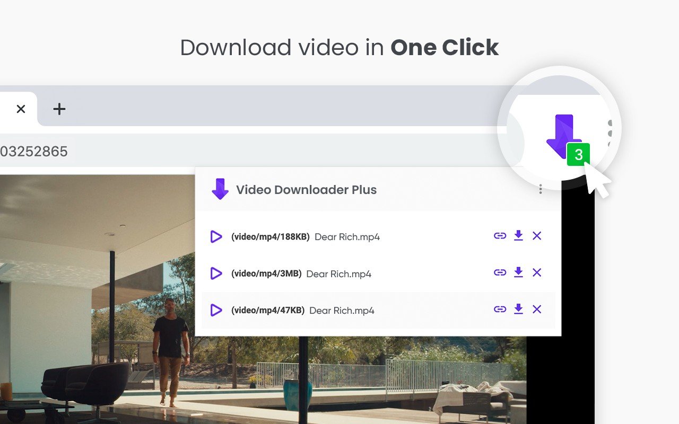Download the 47KB Dear Rich.mp4
The image size is (679, 424).
click(x=518, y=309)
